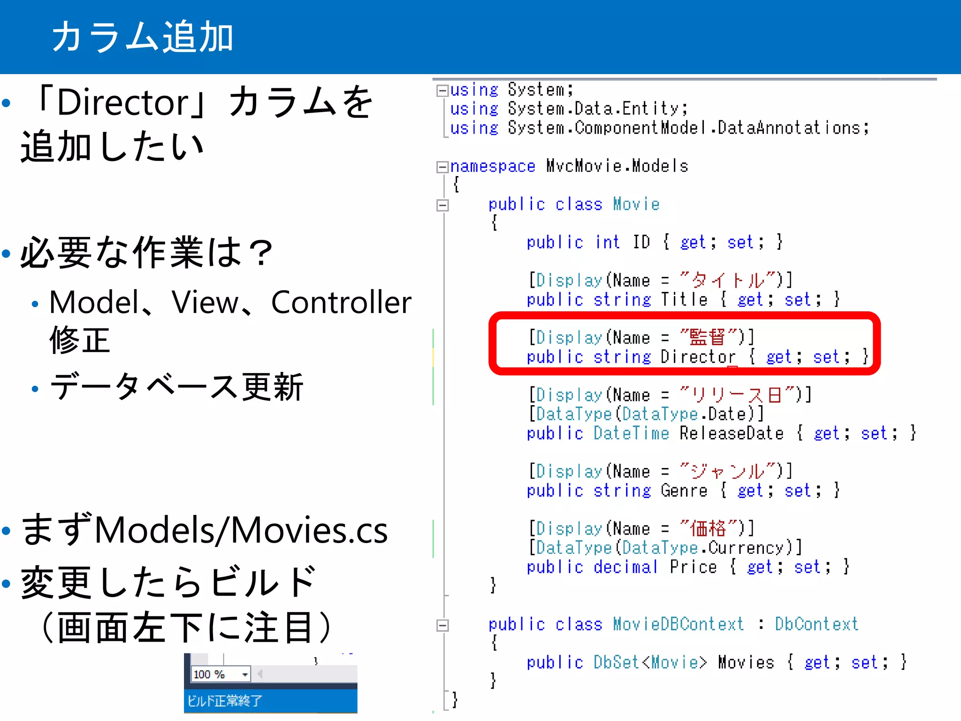Click the 'public DbSet<Movie> Movies' line
961x721 pixels.
tap(717, 662)
